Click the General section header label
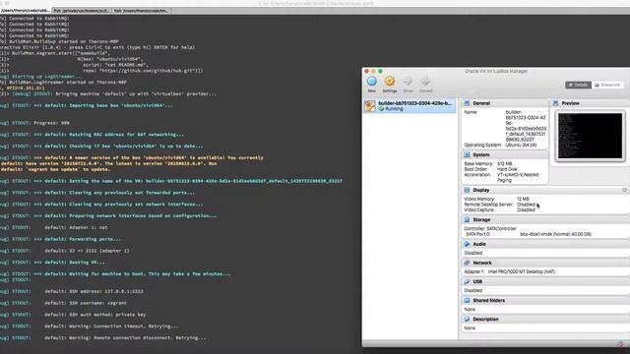 (481, 103)
